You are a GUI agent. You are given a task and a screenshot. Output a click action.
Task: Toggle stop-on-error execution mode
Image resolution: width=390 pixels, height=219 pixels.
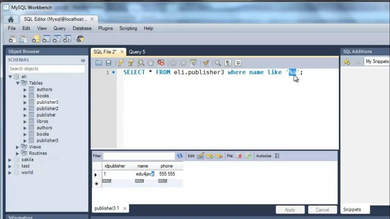[161, 63]
